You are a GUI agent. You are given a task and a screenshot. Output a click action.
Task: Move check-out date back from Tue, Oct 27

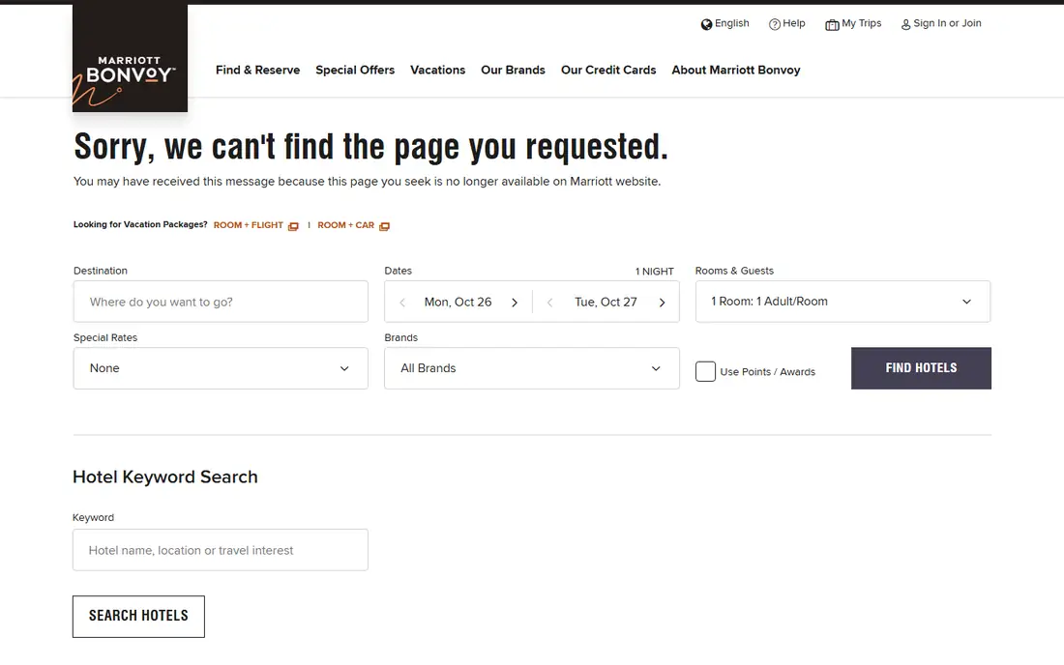click(x=549, y=303)
